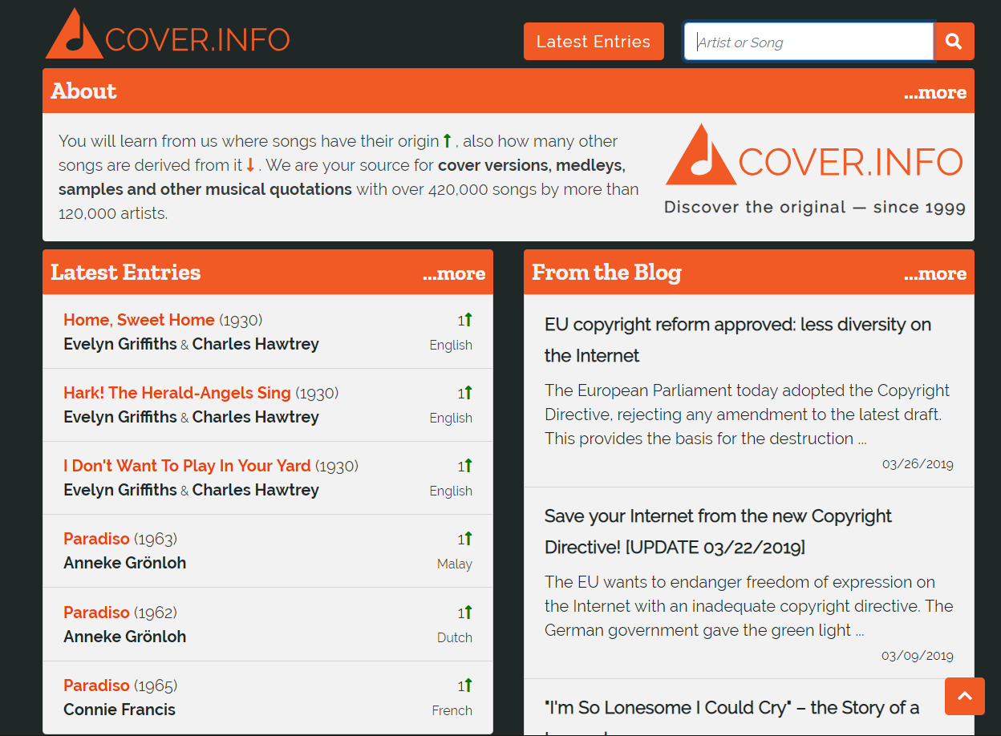Click the English label for Home, Sweet Home
Viewport: 1001px width, 736px height.
tap(451, 346)
